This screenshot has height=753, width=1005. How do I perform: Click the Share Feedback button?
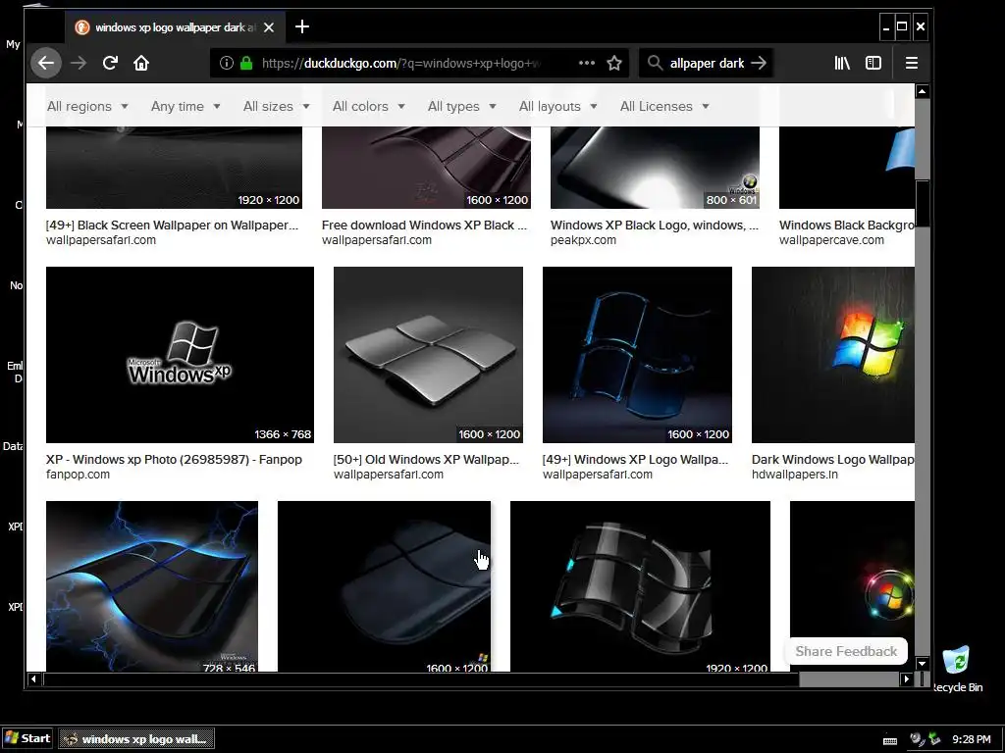[846, 651]
